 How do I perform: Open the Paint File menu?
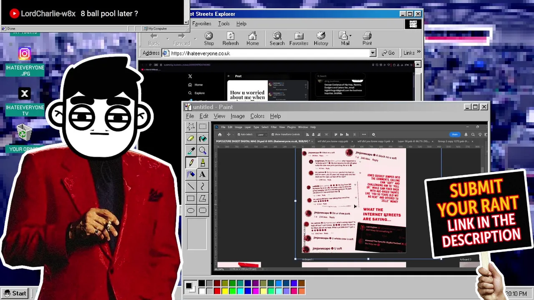190,116
